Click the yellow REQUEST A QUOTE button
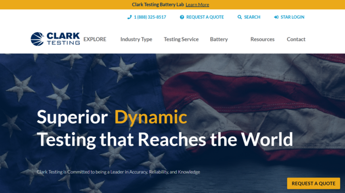 click(x=314, y=184)
